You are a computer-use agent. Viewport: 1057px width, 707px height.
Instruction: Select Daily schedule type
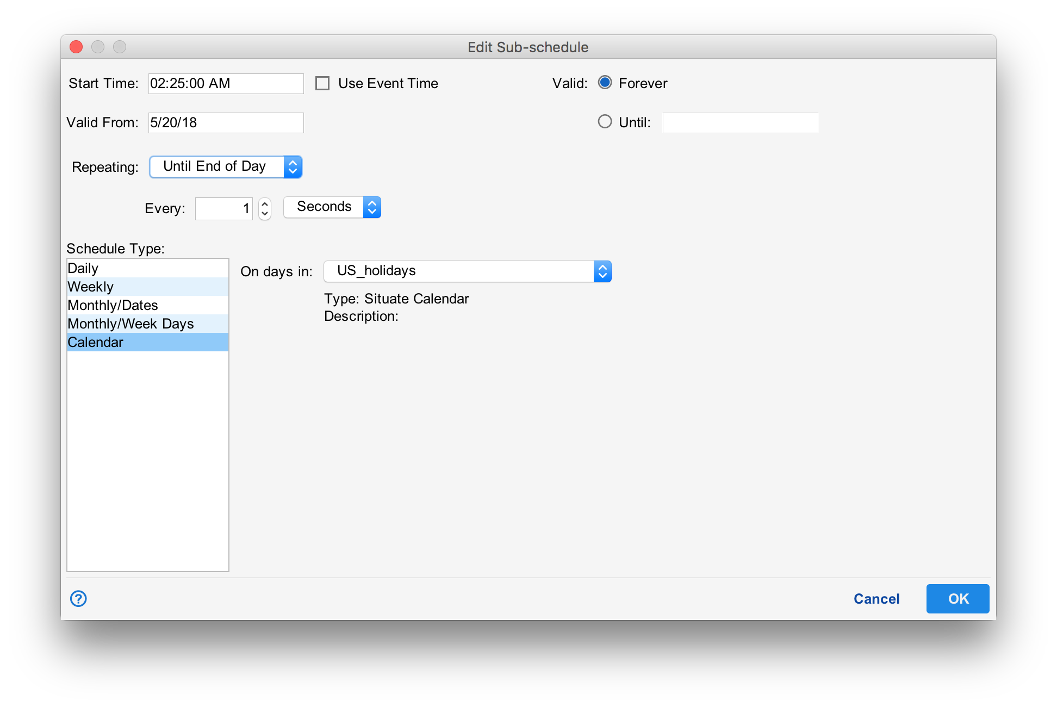pos(147,269)
